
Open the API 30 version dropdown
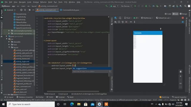[136, 18]
